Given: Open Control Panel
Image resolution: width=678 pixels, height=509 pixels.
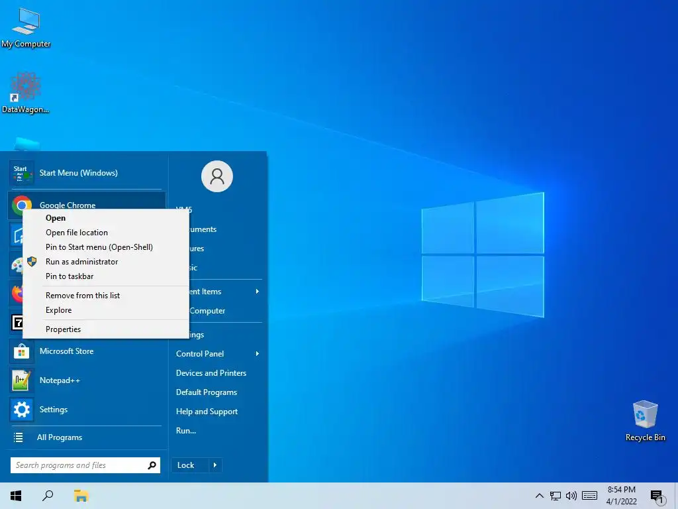Looking at the screenshot, I should (x=200, y=354).
